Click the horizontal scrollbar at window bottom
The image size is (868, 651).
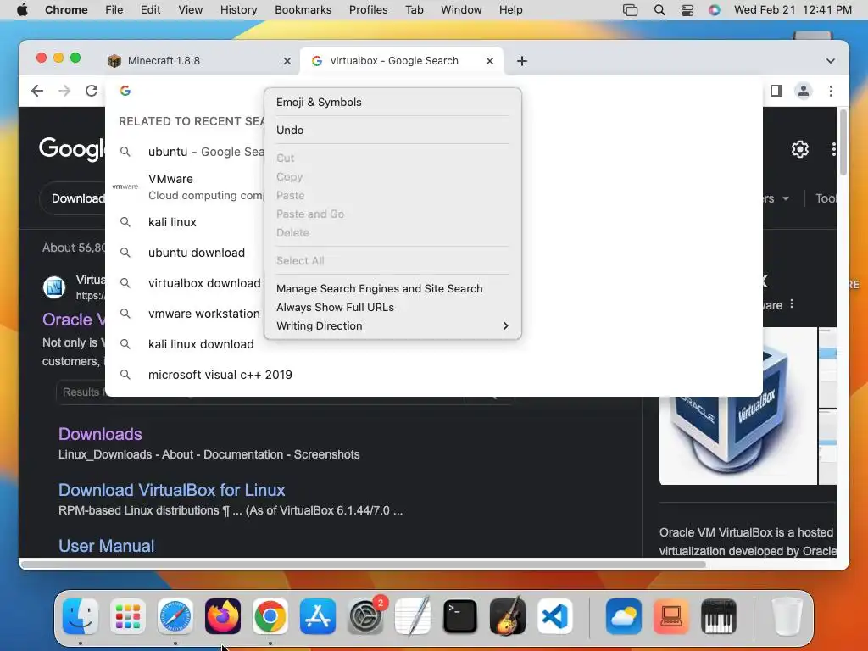[363, 565]
